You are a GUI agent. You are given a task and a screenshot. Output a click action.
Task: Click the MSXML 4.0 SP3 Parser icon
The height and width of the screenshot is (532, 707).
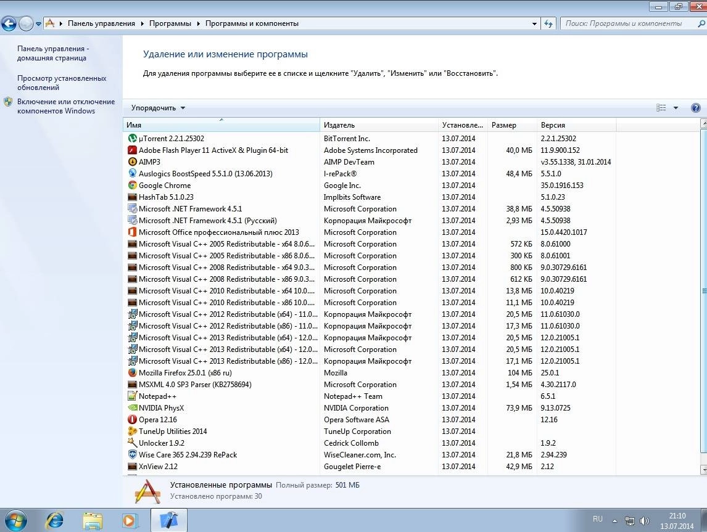pos(132,384)
